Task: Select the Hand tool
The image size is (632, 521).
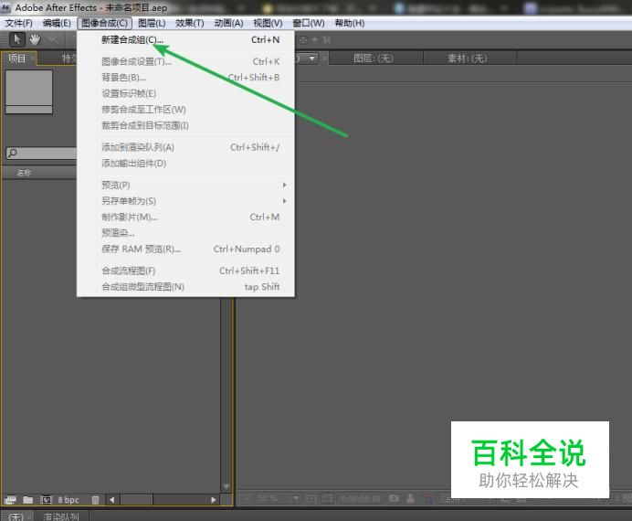Action: (x=35, y=39)
